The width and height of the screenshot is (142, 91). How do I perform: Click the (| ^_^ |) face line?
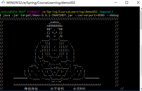[x=54, y=33]
